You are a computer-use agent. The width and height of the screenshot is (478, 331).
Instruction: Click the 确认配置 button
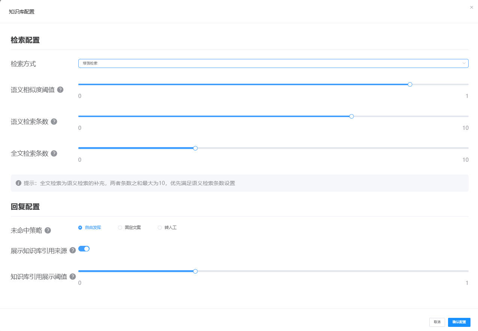[459, 322]
